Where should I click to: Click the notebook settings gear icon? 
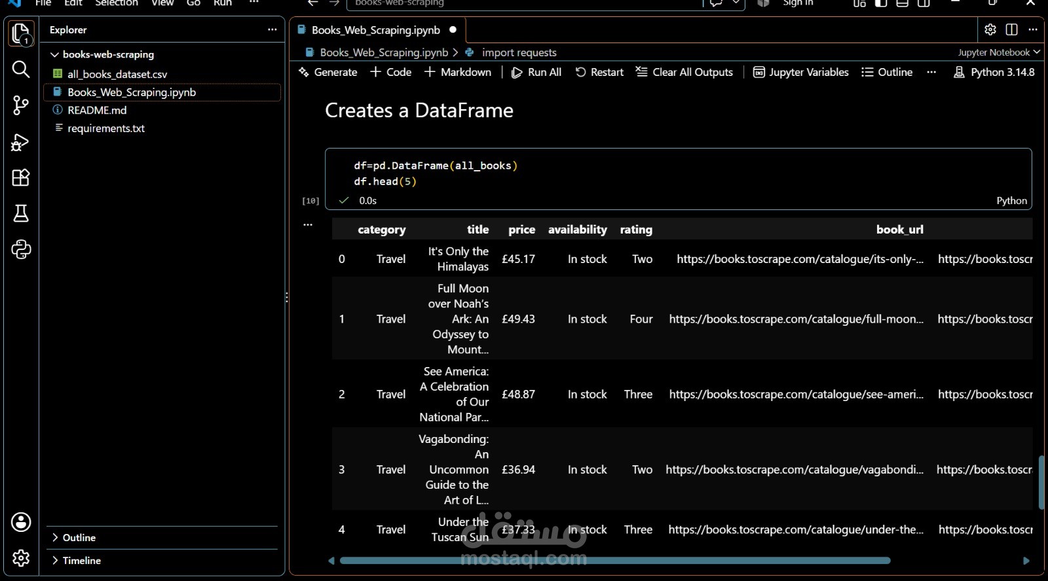click(x=990, y=29)
